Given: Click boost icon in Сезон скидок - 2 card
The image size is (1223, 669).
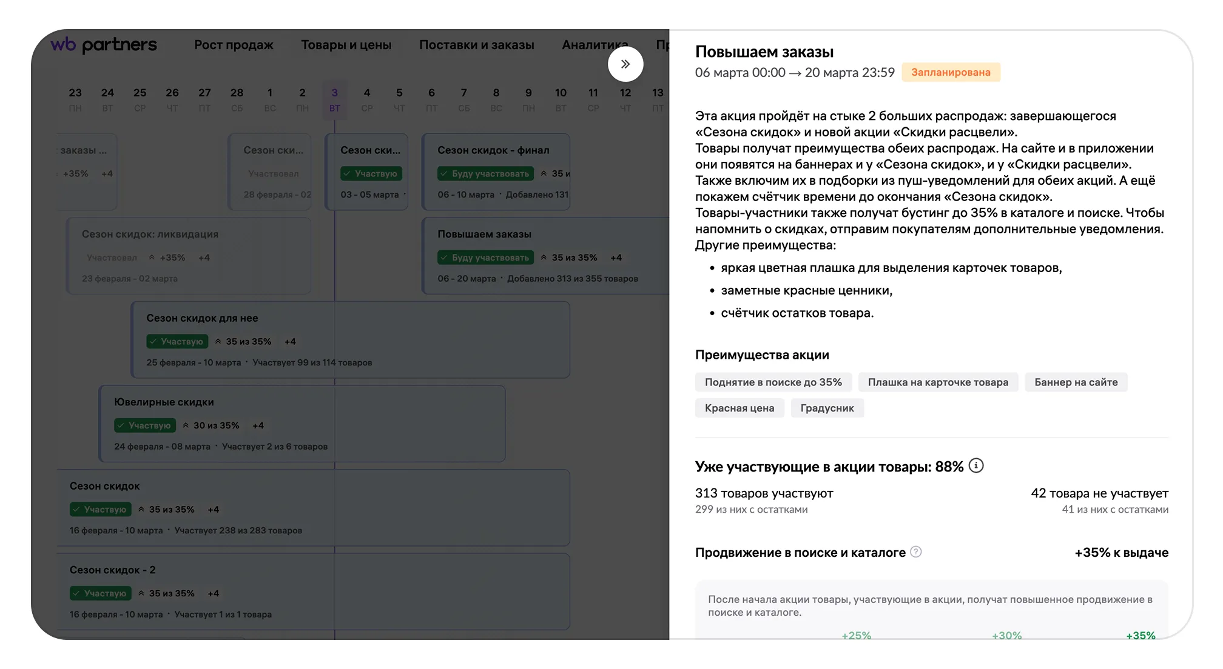Looking at the screenshot, I should [141, 593].
